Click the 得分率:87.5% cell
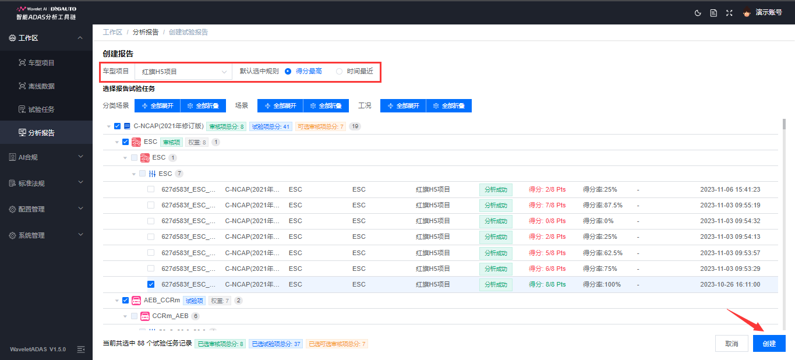The height and width of the screenshot is (360, 795). click(x=603, y=205)
